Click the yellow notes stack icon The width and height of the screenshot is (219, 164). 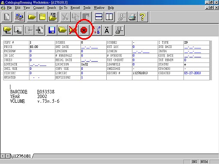42,17
